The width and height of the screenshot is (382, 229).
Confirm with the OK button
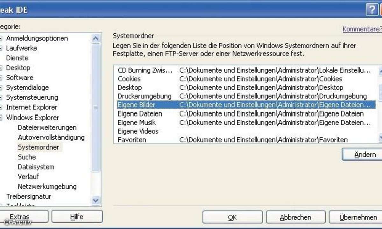[x=232, y=218]
